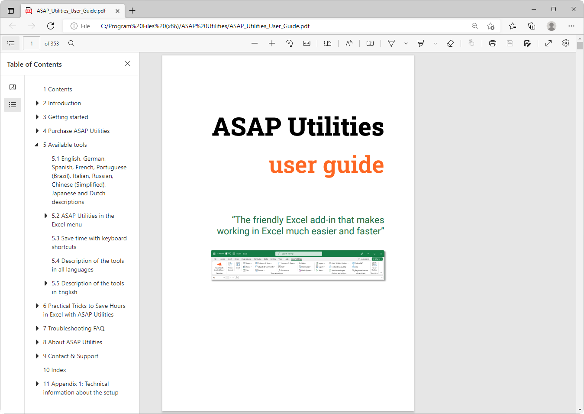Click the Save as icon
The image size is (584, 414).
(527, 43)
